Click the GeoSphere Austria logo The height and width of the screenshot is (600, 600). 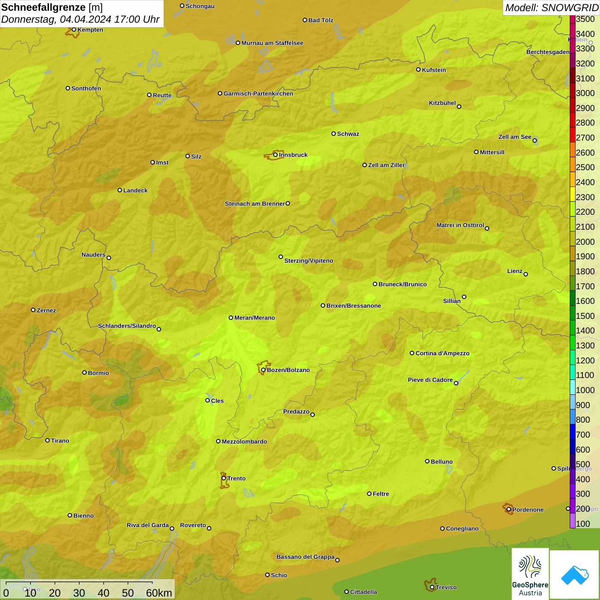pos(530,574)
